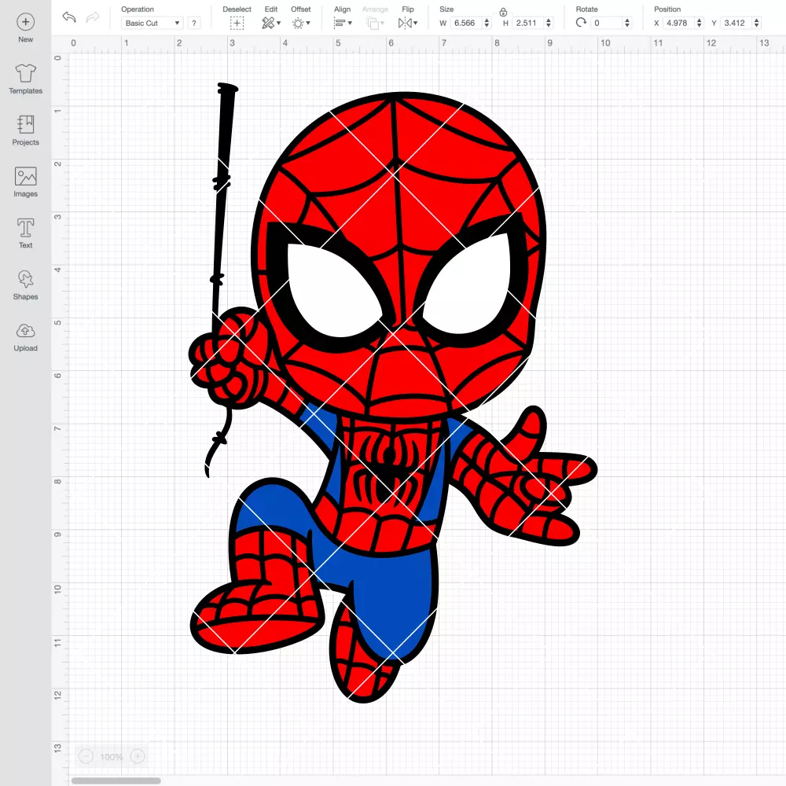The height and width of the screenshot is (786, 786).
Task: Open the Images library
Action: point(26,182)
